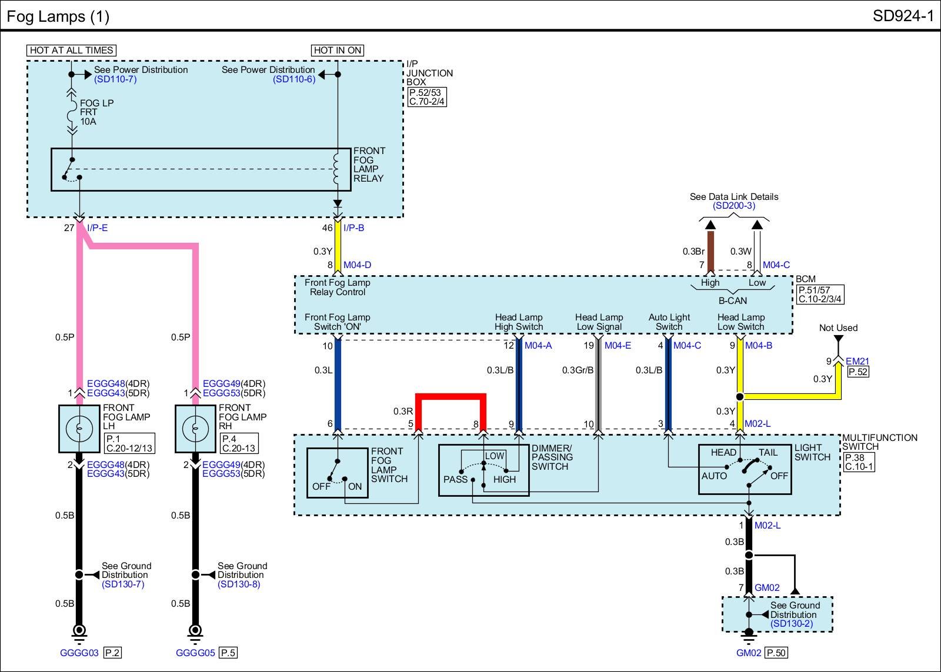The height and width of the screenshot is (672, 941).
Task: Click the P.38 page reference for Multifunction Switch
Action: [855, 457]
